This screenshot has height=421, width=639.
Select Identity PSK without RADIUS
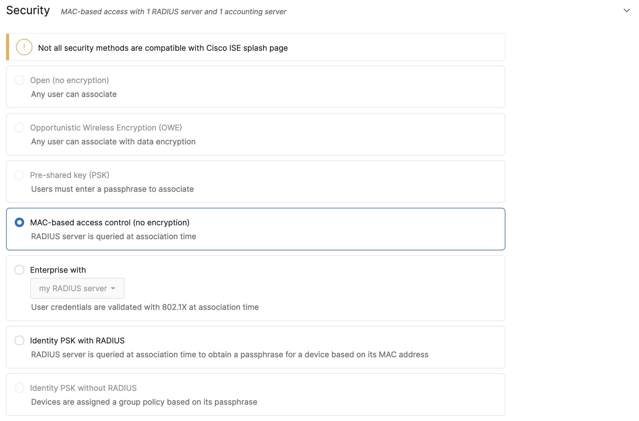(20, 388)
